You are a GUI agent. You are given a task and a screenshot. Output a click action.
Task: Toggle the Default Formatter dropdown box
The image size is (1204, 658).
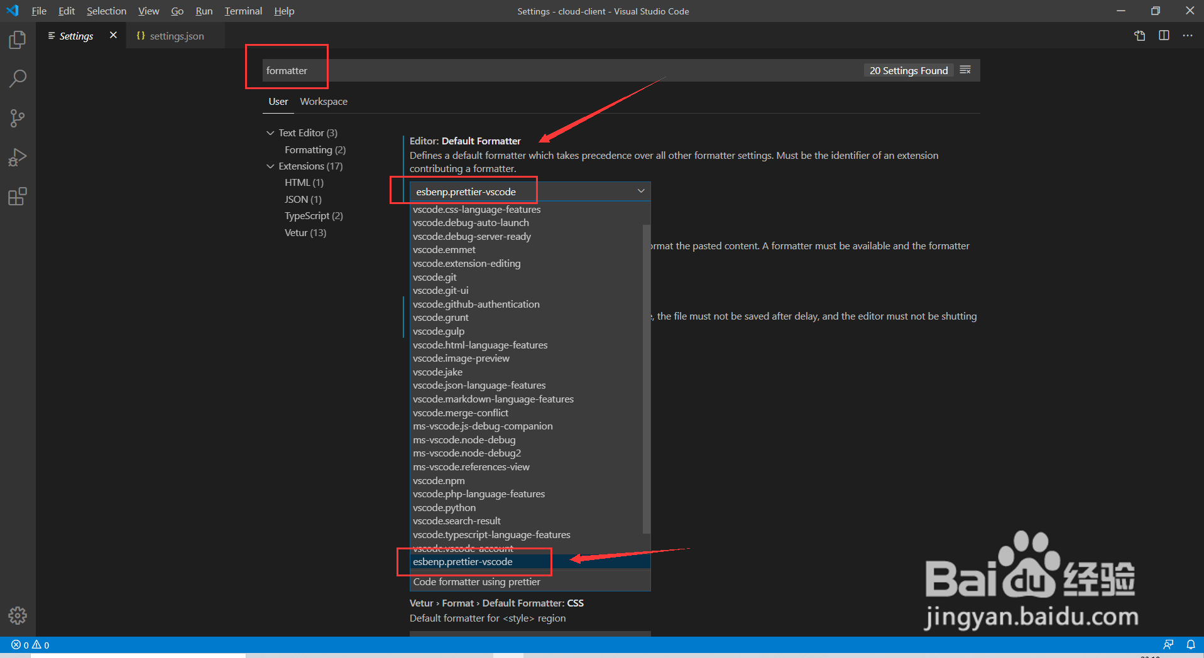point(530,191)
